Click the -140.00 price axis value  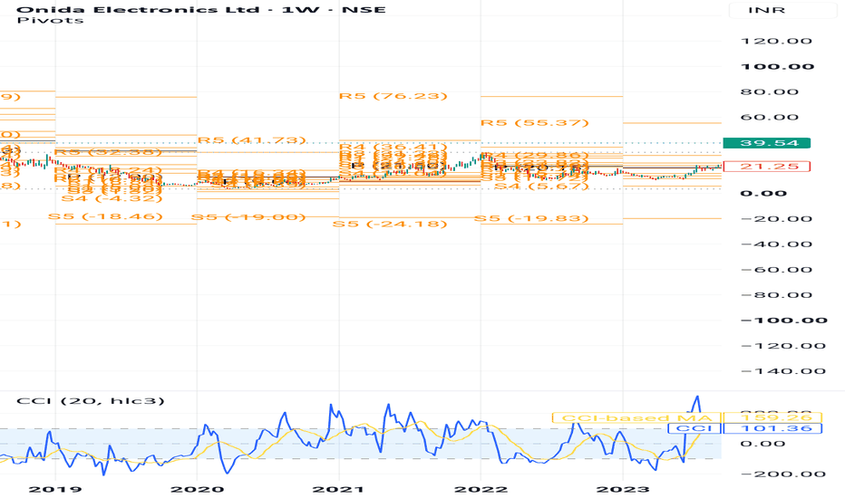[783, 371]
